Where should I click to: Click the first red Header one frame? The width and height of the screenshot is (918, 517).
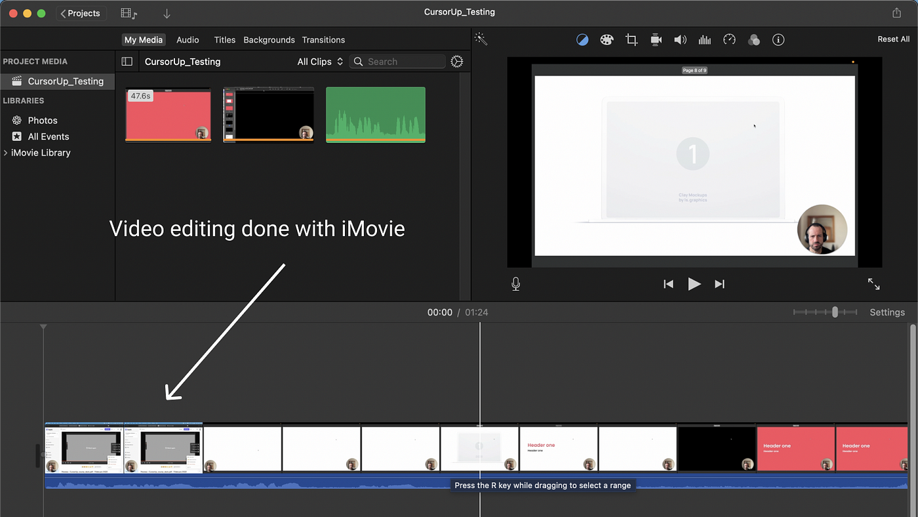pyautogui.click(x=795, y=449)
